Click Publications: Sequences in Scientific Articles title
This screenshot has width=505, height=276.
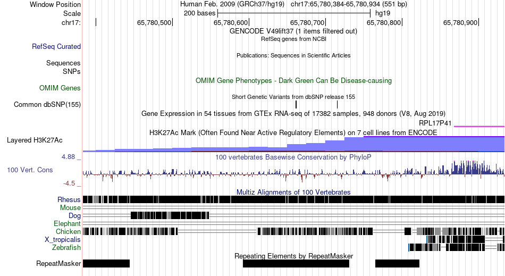pyautogui.click(x=293, y=55)
